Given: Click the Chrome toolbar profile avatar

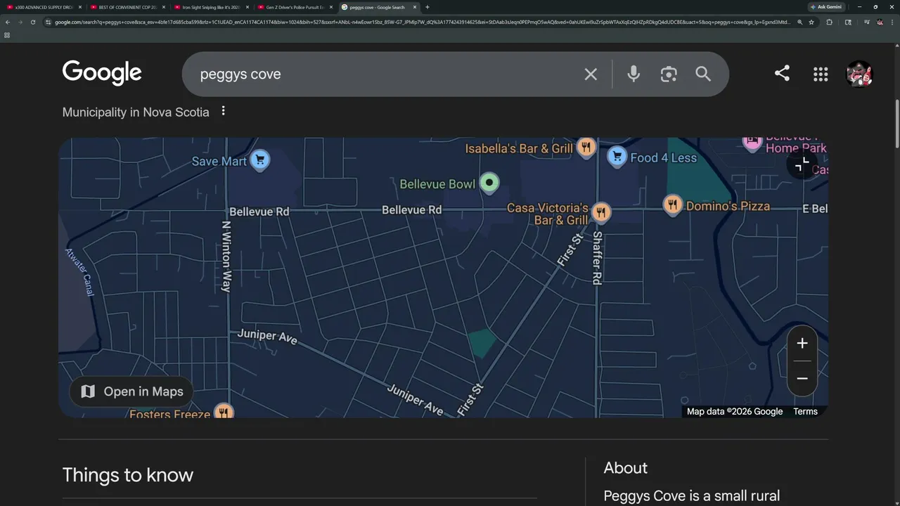Looking at the screenshot, I should click(x=880, y=22).
